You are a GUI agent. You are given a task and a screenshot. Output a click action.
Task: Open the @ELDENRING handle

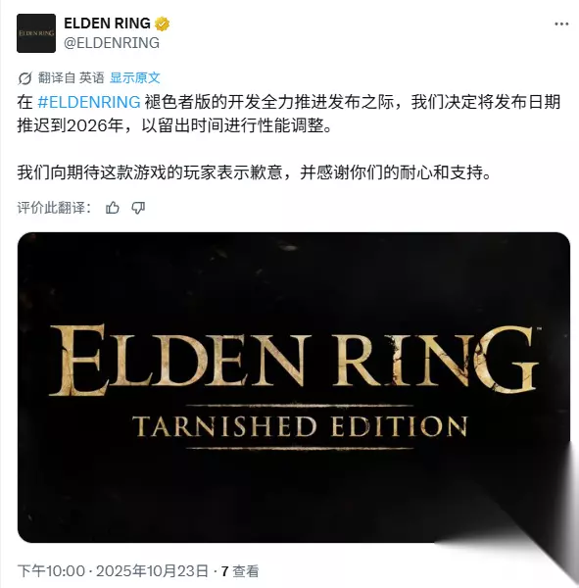[112, 43]
